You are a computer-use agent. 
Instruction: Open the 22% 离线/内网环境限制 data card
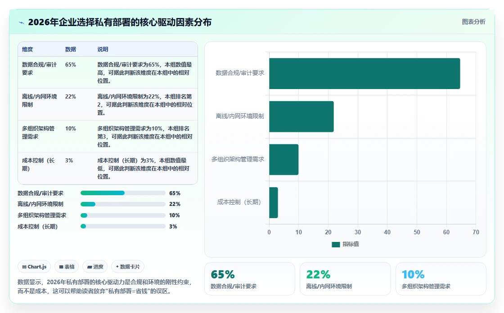345,279
